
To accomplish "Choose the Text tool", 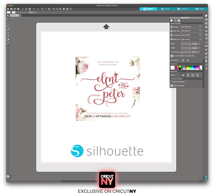I will click(x=8, y=33).
